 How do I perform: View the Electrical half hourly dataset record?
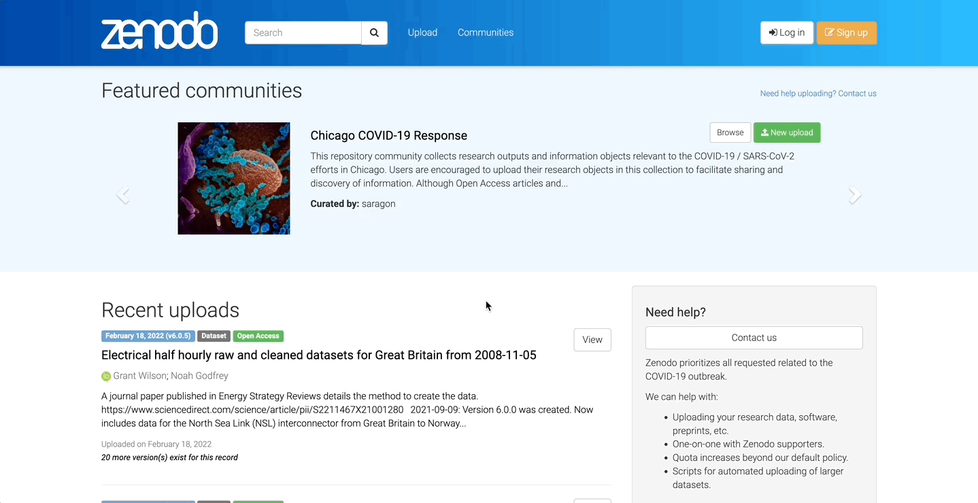coord(592,340)
